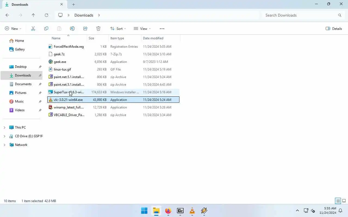
Task: Click File Explorer icon in taskbar
Action: (x=156, y=210)
